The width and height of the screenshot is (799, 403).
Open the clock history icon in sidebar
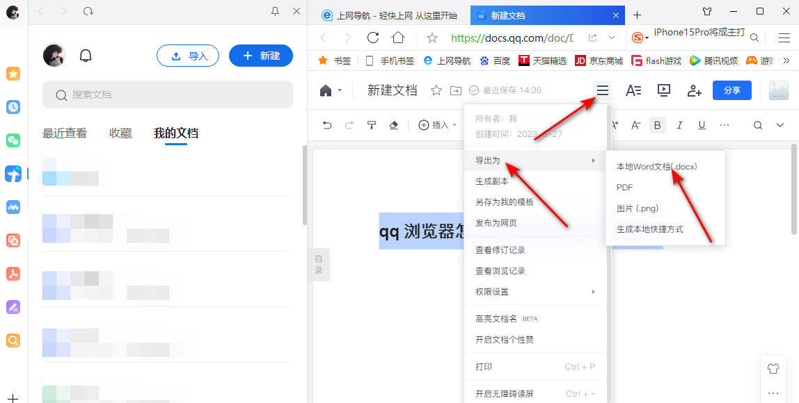(x=14, y=107)
